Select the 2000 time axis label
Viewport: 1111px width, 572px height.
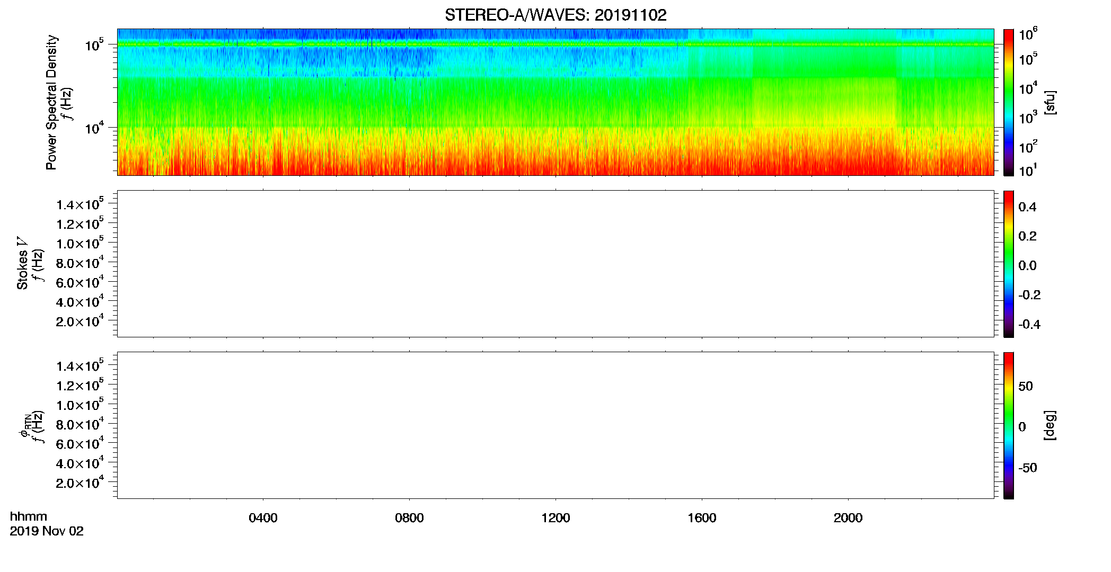(x=848, y=518)
